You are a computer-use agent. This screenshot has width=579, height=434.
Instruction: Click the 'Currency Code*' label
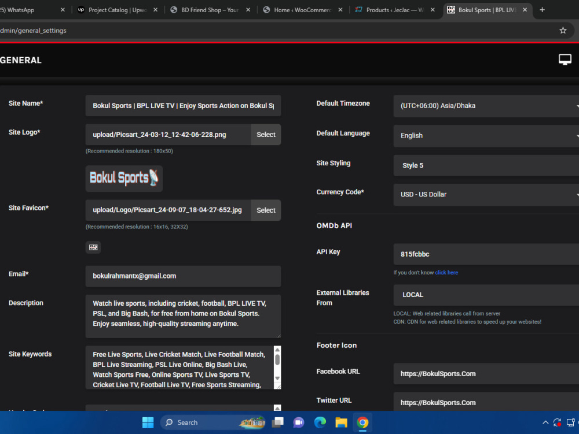[x=340, y=192]
